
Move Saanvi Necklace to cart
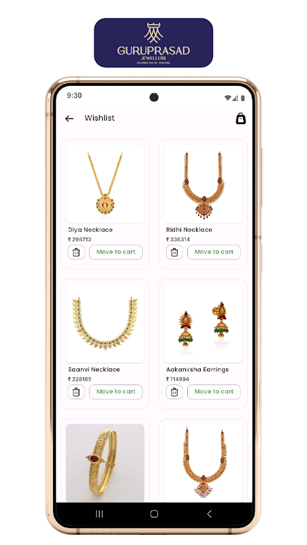(116, 392)
